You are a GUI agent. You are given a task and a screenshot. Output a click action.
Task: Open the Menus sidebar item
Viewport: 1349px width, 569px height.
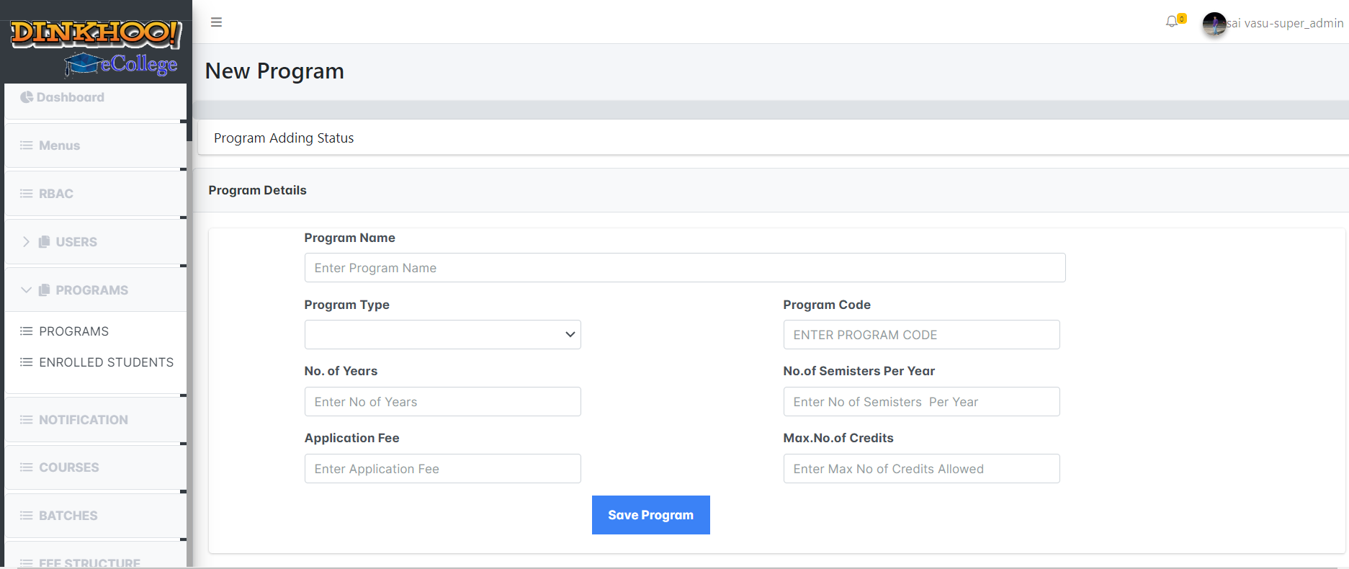pyautogui.click(x=95, y=145)
